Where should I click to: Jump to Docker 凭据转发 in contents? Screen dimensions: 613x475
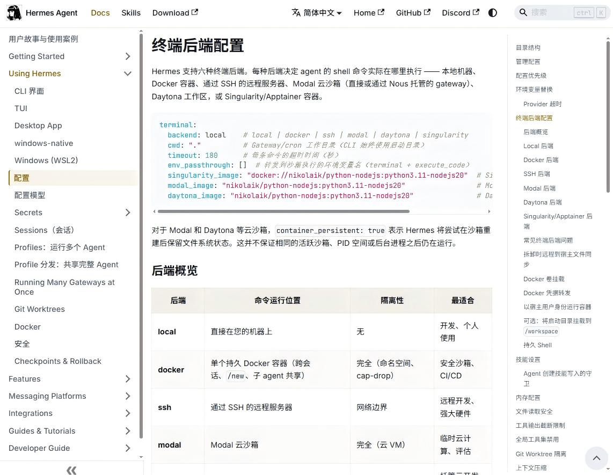[x=547, y=293]
